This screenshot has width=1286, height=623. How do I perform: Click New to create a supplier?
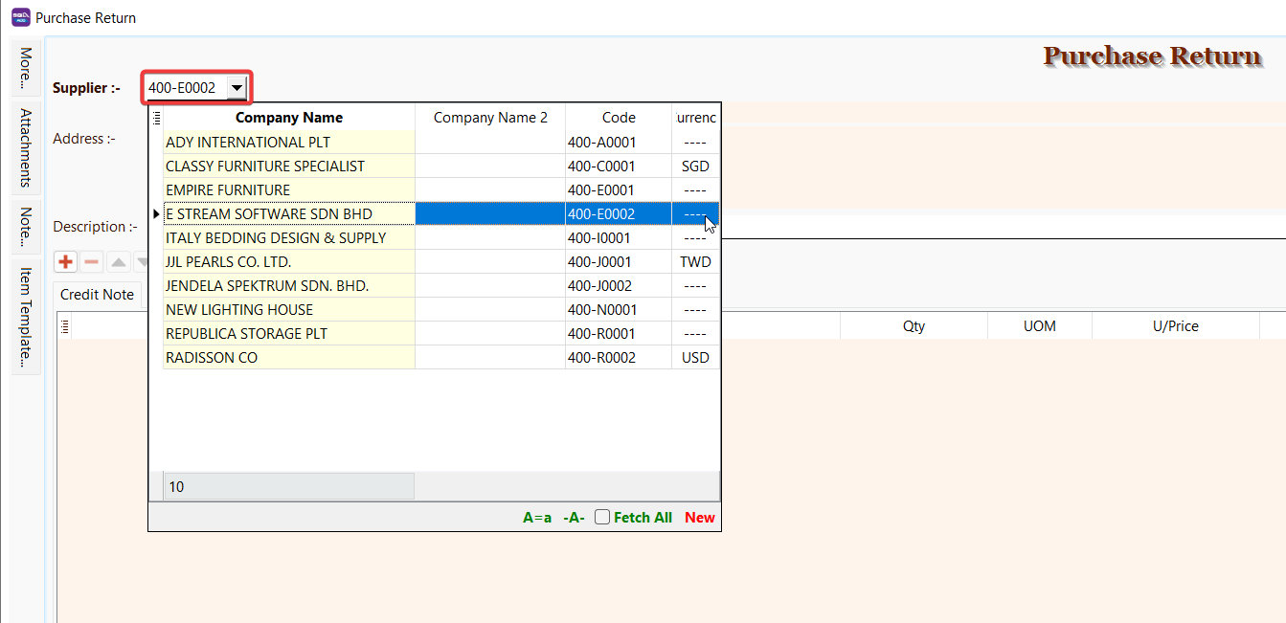tap(699, 518)
